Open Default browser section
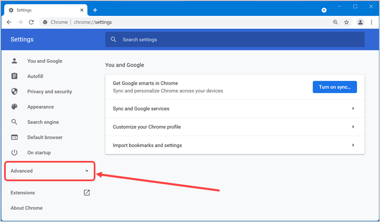The height and width of the screenshot is (222, 380). click(45, 137)
